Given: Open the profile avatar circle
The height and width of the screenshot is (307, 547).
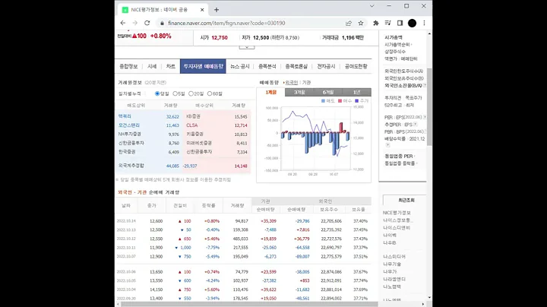Looking at the screenshot, I should [412, 23].
